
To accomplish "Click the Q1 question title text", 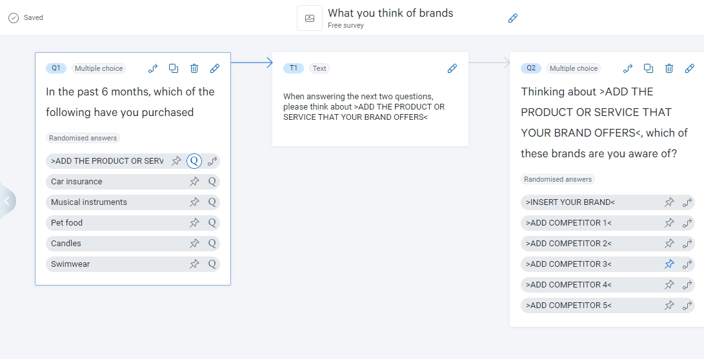I will pyautogui.click(x=130, y=102).
